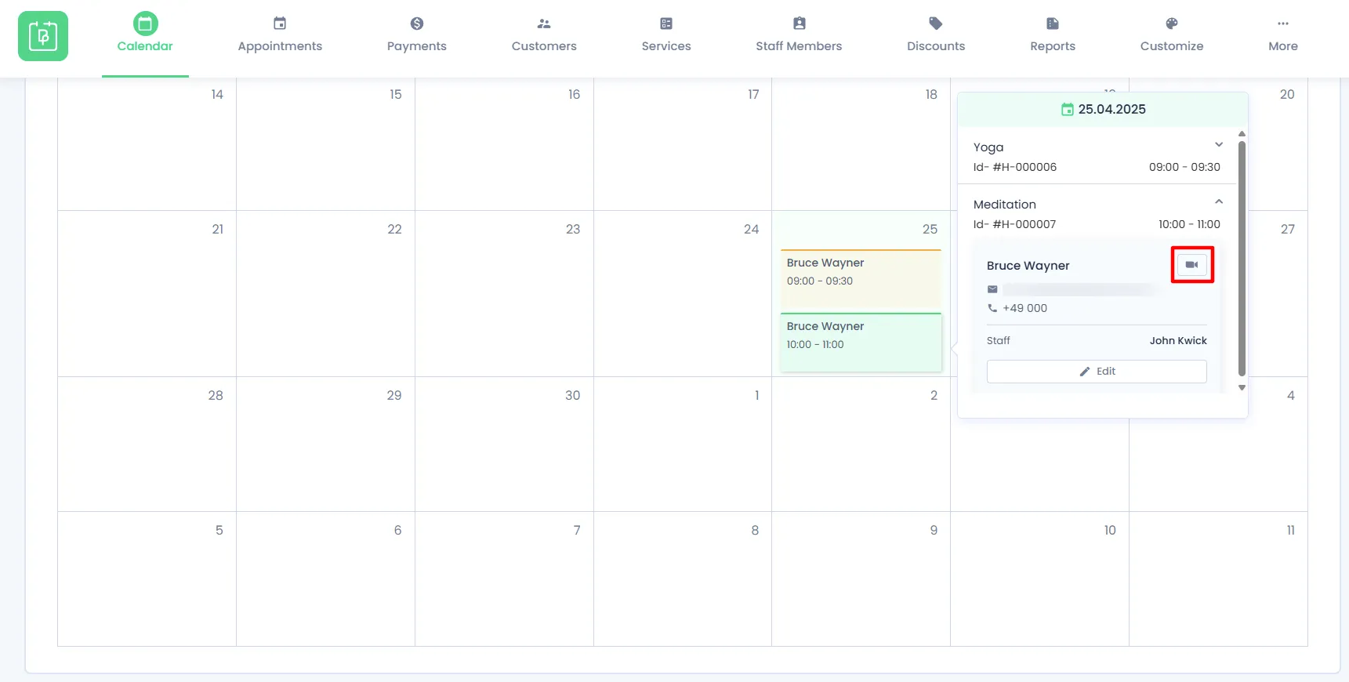The width and height of the screenshot is (1349, 682).
Task: Go to the Appointments tab
Action: 280,34
